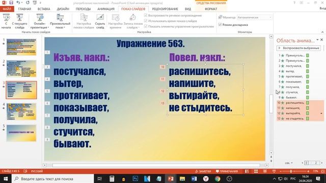Open Quick Access Toolbar customize arrow
This screenshot has width=326, height=183.
40,3
